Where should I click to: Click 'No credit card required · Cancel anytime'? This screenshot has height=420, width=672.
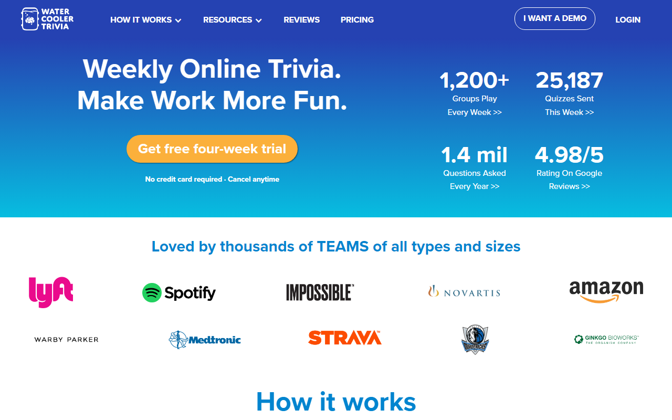212,179
